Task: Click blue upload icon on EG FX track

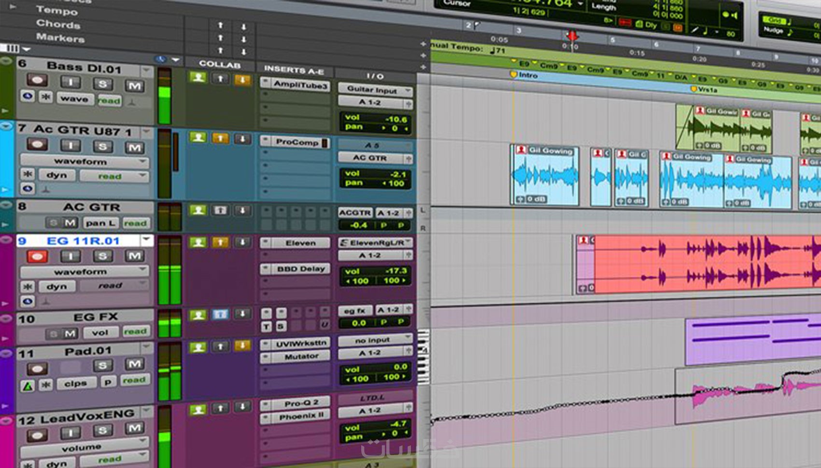Action: [x=220, y=315]
